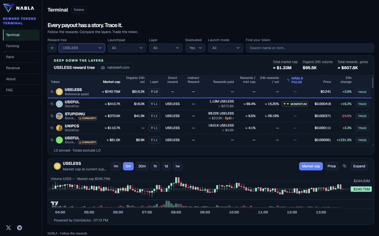Click the nabladefi.com link button
The width and height of the screenshot is (379, 236).
click(116, 68)
